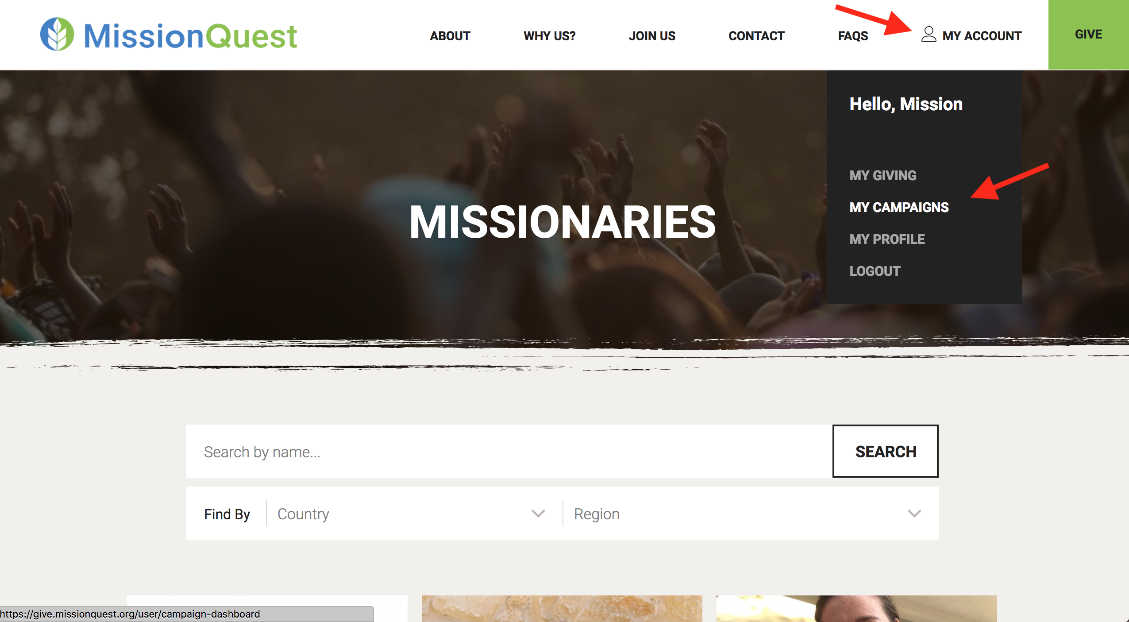Click the MissionQuest leaf logo icon
This screenshot has width=1129, height=622.
pos(57,35)
